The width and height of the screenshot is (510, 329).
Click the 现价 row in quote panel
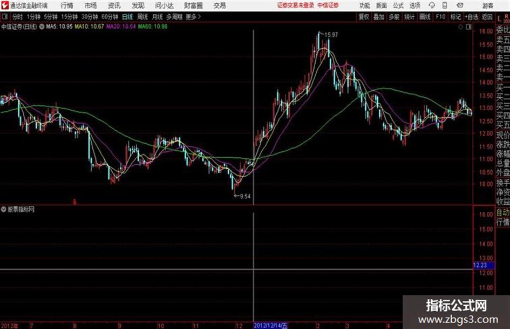click(503, 135)
